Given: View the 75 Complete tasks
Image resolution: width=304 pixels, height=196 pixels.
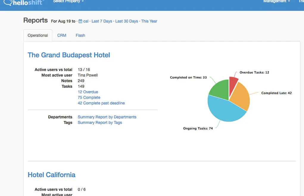Looking at the screenshot, I should coord(89,97).
